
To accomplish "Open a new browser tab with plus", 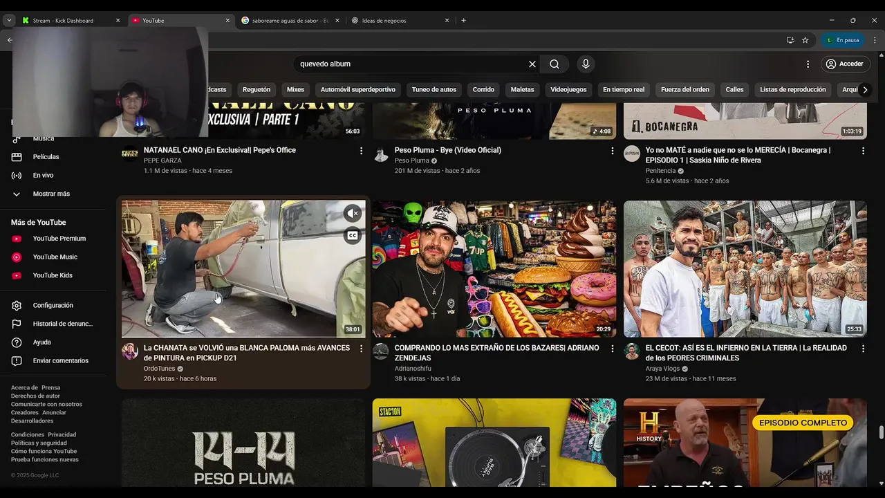I will click(x=463, y=20).
